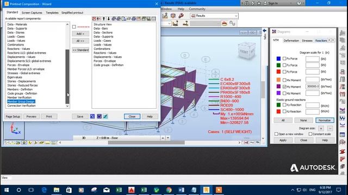Toggle the Mz Moment checkbox
The image size is (348, 195).
pos(284,93)
